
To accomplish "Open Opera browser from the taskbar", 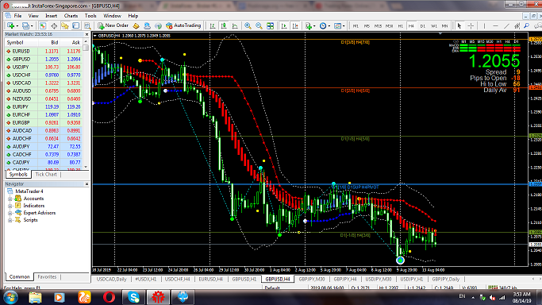I will pos(109,297).
